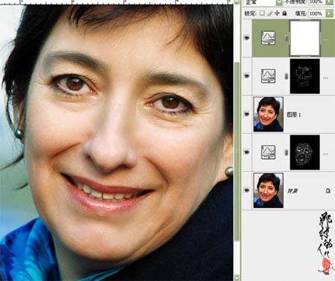
Task: Click the lock icon on the Background layer
Action: coord(328,190)
